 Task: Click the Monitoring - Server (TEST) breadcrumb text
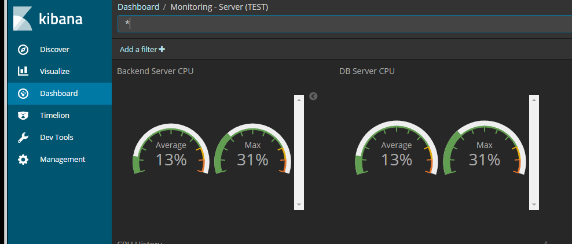tap(219, 7)
